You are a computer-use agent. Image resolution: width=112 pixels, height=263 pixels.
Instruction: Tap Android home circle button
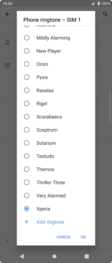(54, 256)
